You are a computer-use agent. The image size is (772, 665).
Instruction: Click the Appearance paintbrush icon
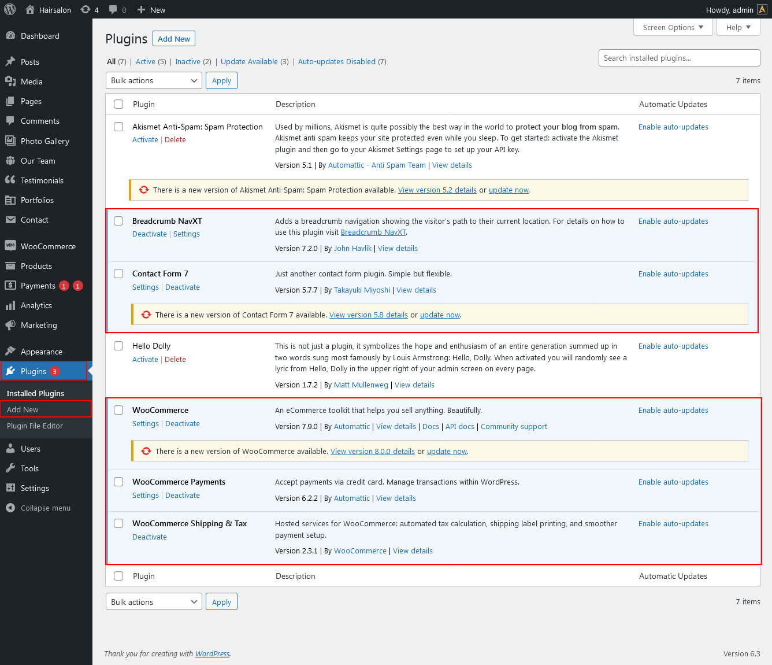pyautogui.click(x=10, y=352)
